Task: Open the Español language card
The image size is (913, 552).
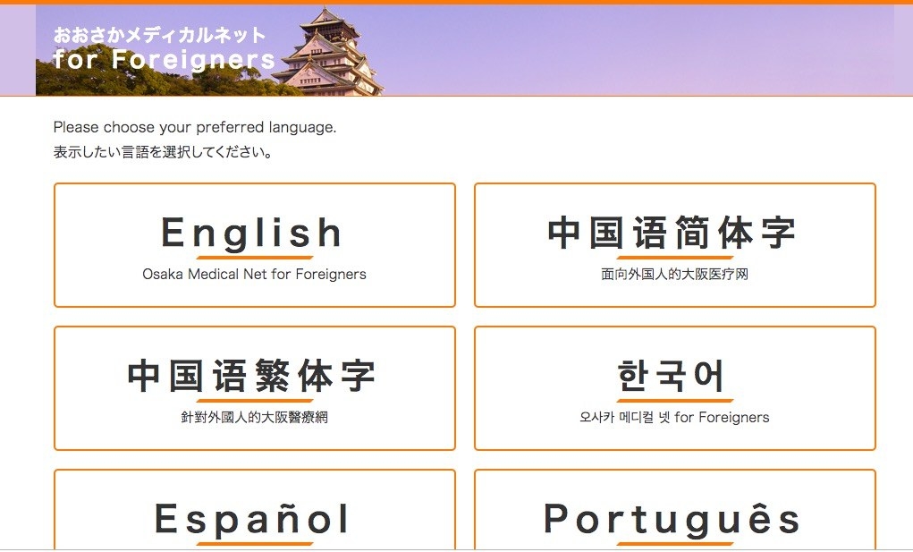Action: [255, 509]
